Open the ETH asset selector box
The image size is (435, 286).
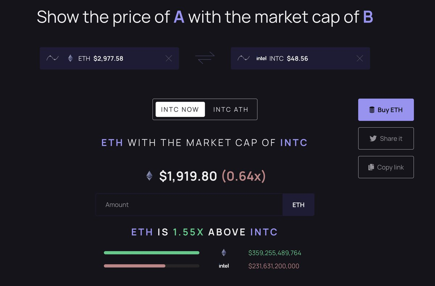point(116,58)
